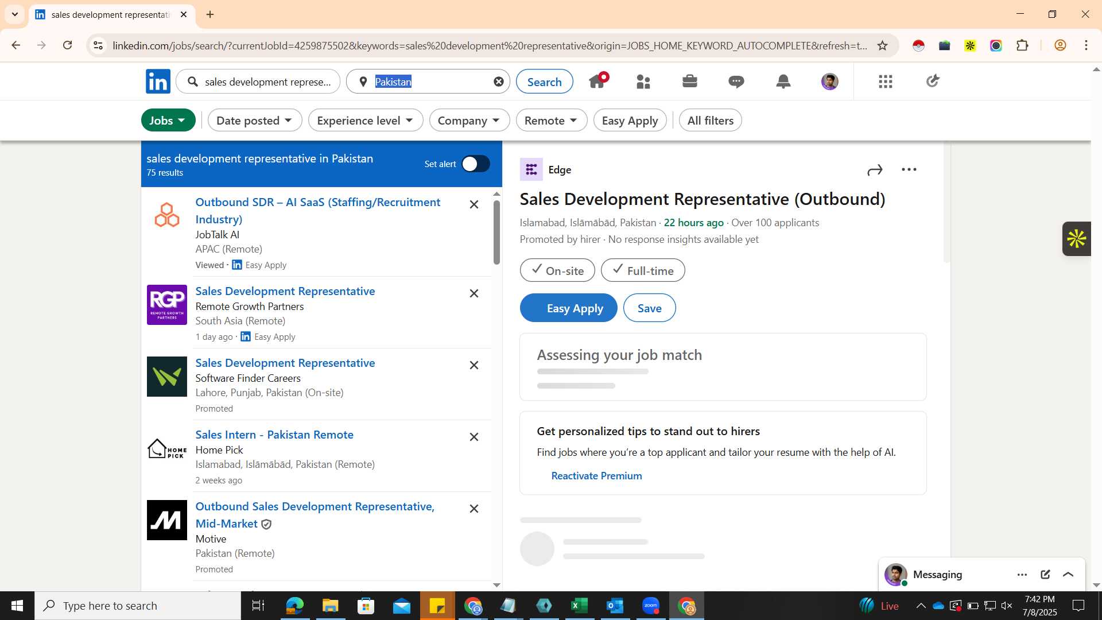The height and width of the screenshot is (620, 1102).
Task: Open the profile avatar menu
Action: coord(830,82)
